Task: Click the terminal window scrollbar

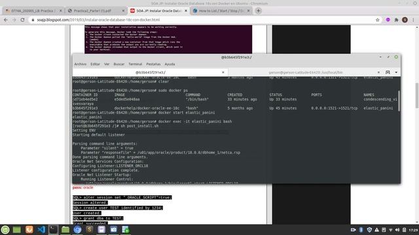Action: click(x=399, y=101)
